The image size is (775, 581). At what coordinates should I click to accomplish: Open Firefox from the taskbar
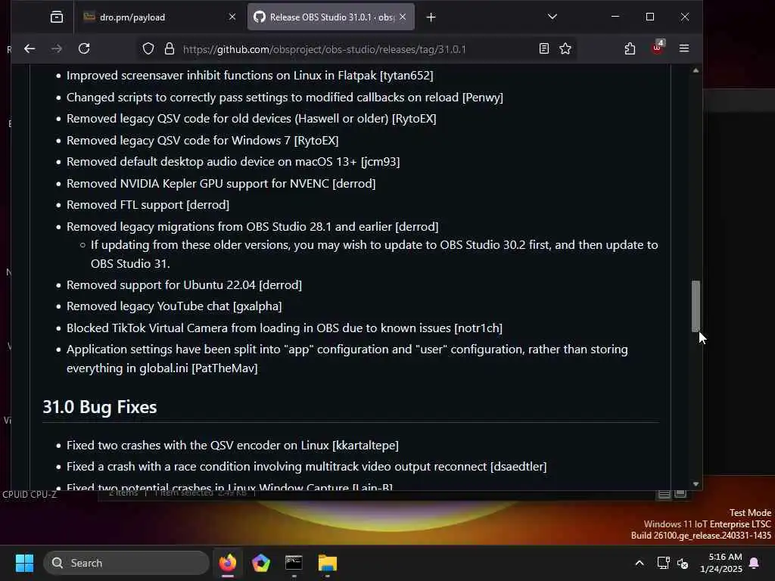point(228,563)
